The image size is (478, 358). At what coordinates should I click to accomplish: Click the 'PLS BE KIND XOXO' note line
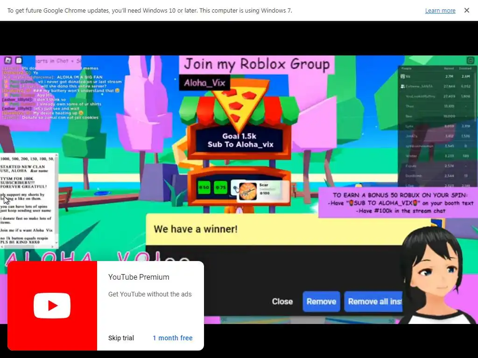20,242
